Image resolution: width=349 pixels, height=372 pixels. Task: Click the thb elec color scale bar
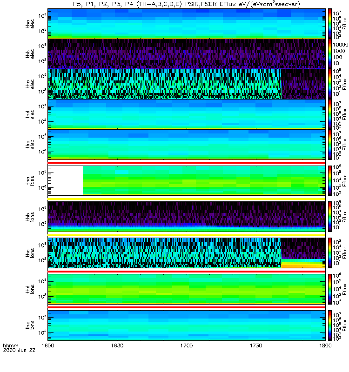click(x=330, y=53)
